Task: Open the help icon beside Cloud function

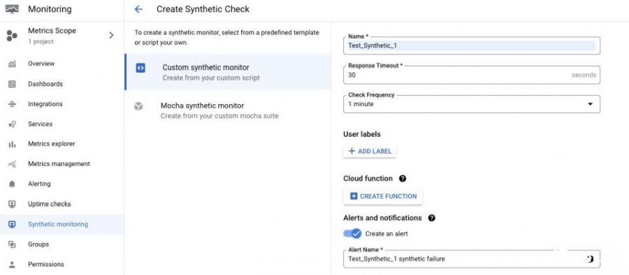Action: coord(403,179)
